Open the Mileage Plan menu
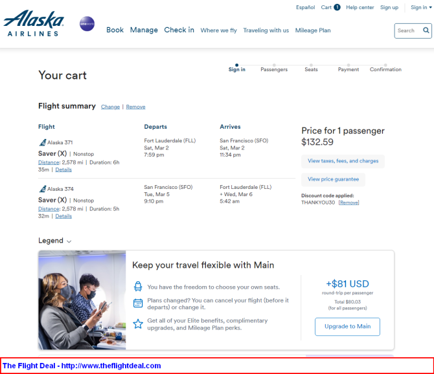Viewport: 434px width, 374px height. point(313,30)
